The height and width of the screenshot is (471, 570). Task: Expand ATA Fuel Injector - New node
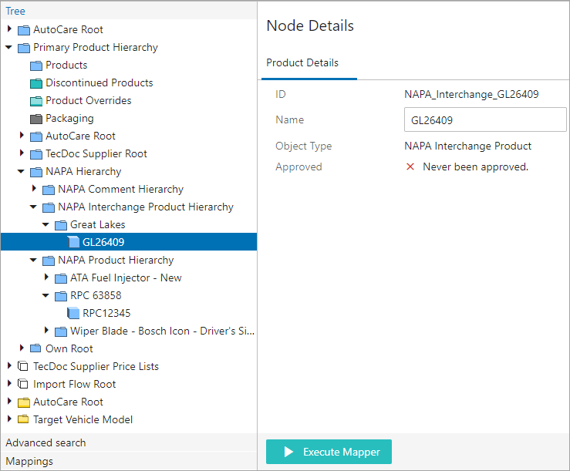(46, 277)
